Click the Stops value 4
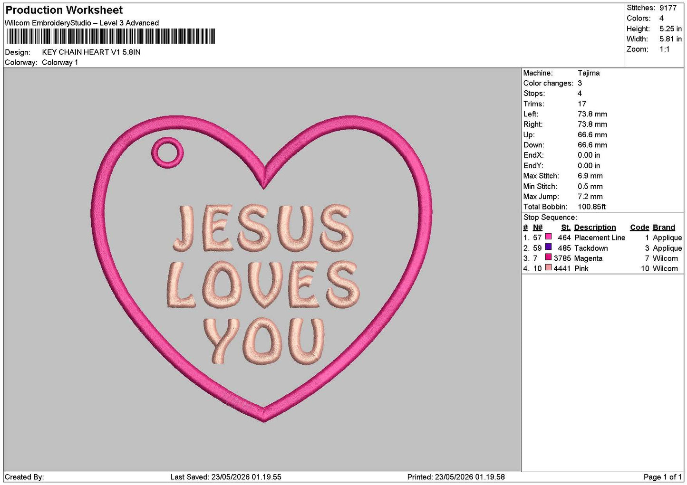This screenshot has height=485, width=687. click(x=580, y=94)
